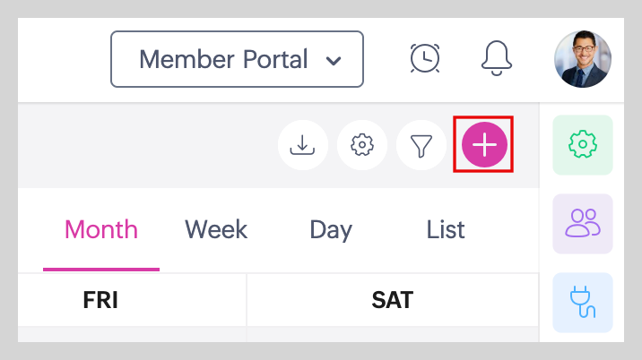Select the calendar cell under FRI
Viewport: 642px width, 360px height.
132,334
